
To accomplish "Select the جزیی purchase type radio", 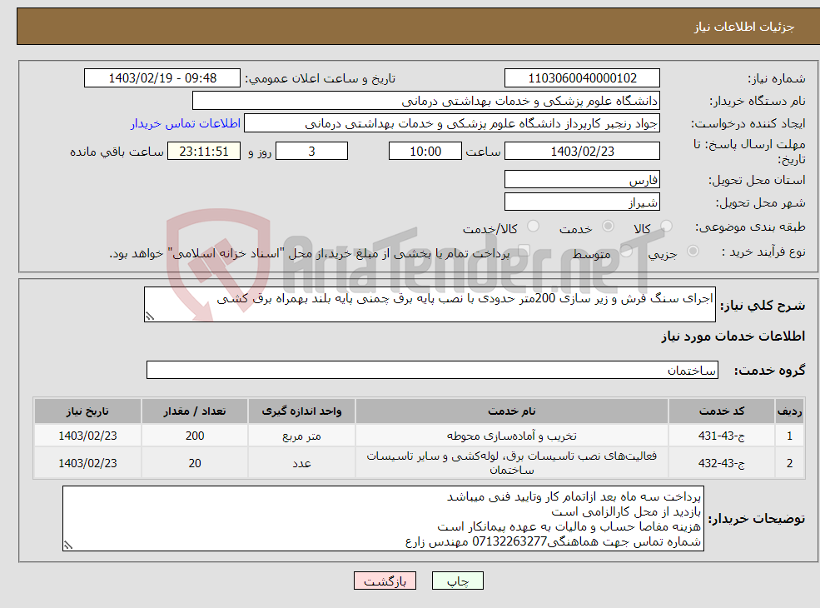I will point(693,252).
